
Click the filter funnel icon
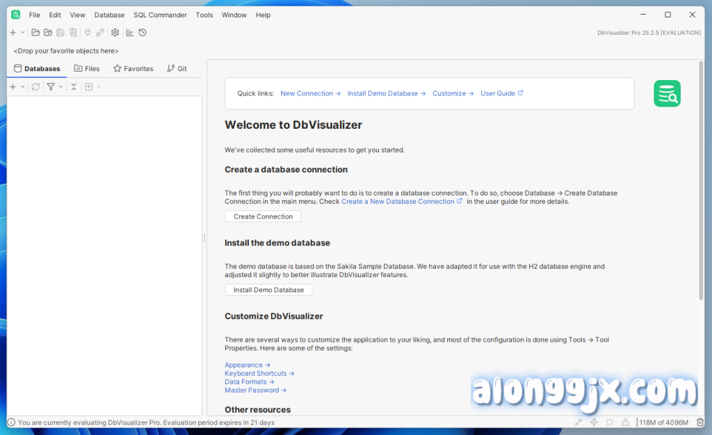[x=51, y=87]
